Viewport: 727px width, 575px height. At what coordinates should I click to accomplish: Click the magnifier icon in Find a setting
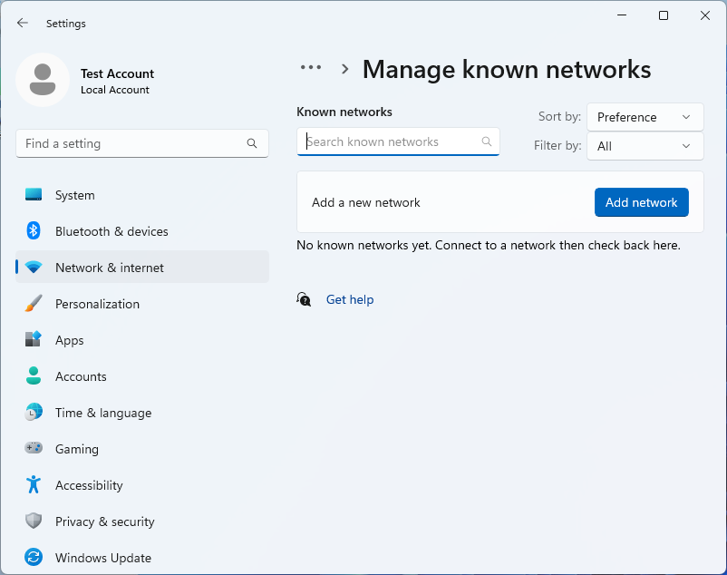(252, 143)
